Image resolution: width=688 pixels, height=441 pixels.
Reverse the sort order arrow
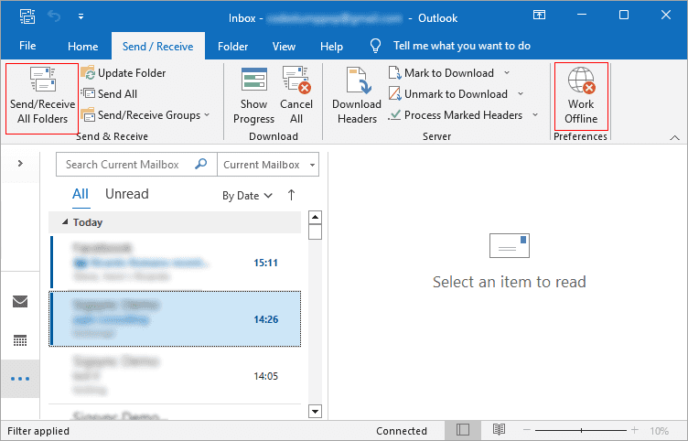291,195
